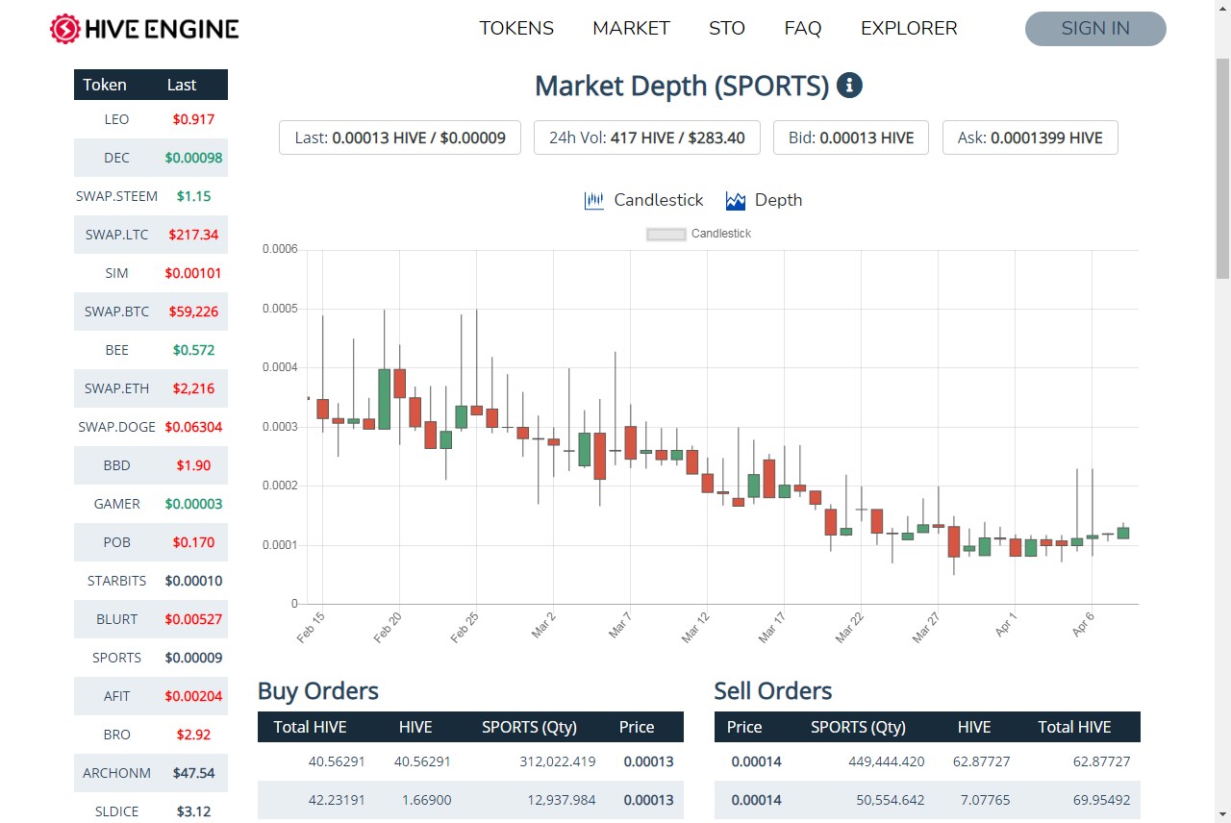This screenshot has width=1231, height=823.
Task: Open the Market Depth info icon
Action: pyautogui.click(x=849, y=86)
